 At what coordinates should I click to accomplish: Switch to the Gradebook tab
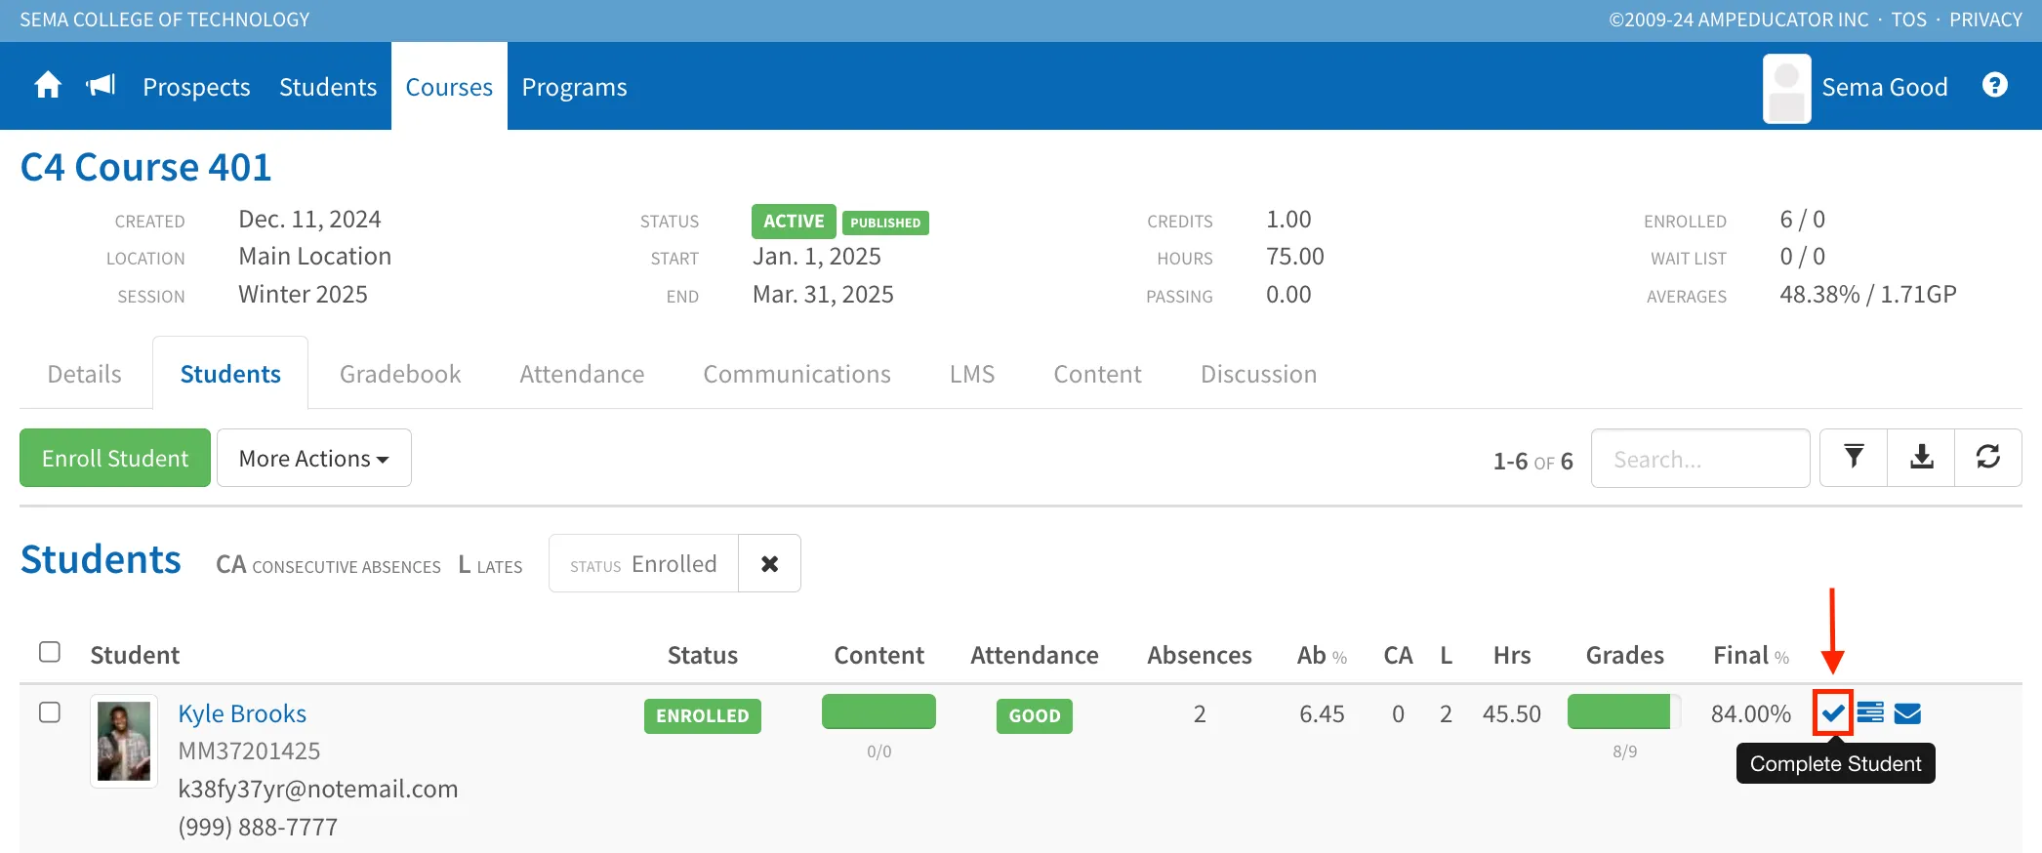400,374
